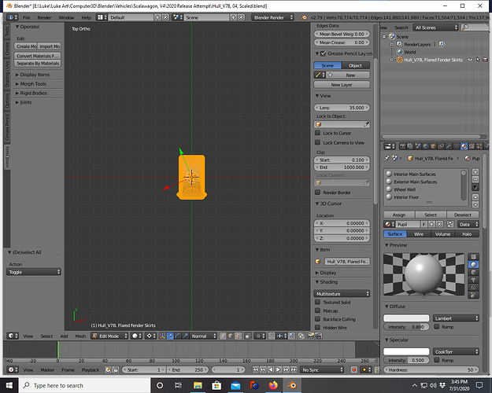The width and height of the screenshot is (492, 393).
Task: Toggle the properties pin icon
Action: click(387, 158)
